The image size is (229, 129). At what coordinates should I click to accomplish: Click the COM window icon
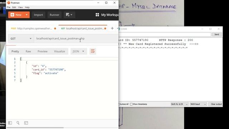click(x=119, y=29)
